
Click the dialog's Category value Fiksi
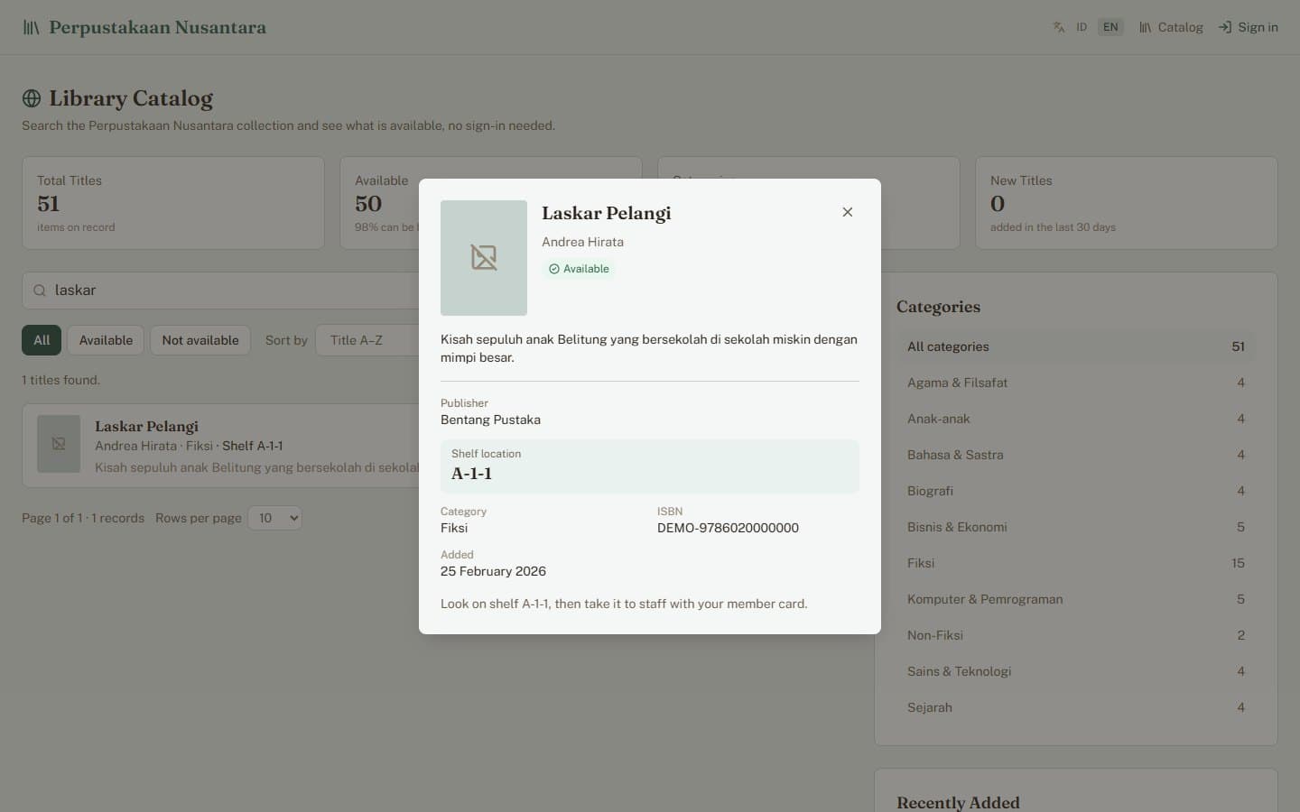coord(454,528)
